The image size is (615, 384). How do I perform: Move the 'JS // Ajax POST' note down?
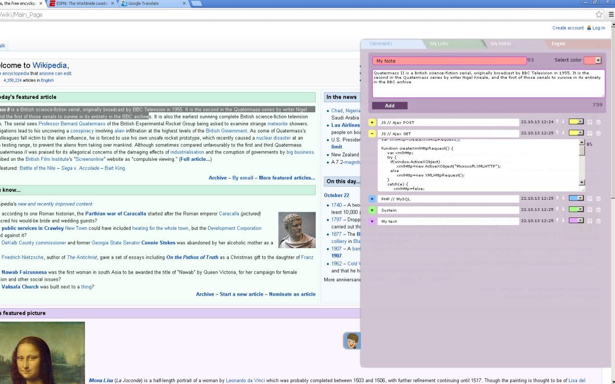tap(563, 121)
